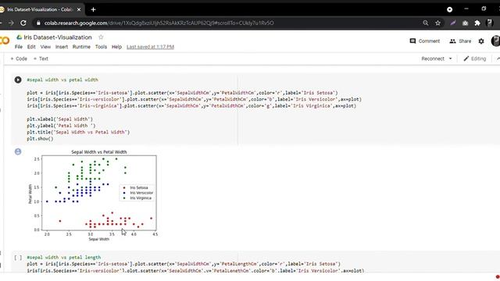Image resolution: width=500 pixels, height=281 pixels.
Task: Click the browser address bar URL
Action: [159, 23]
